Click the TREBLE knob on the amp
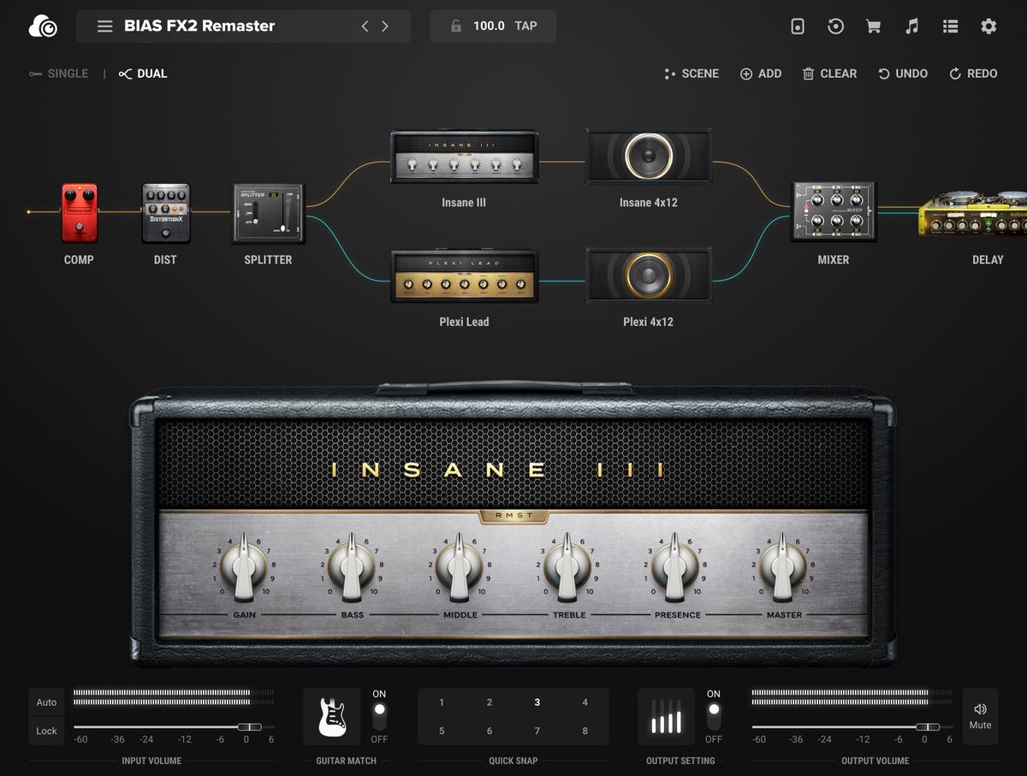The image size is (1027, 776). click(x=567, y=566)
